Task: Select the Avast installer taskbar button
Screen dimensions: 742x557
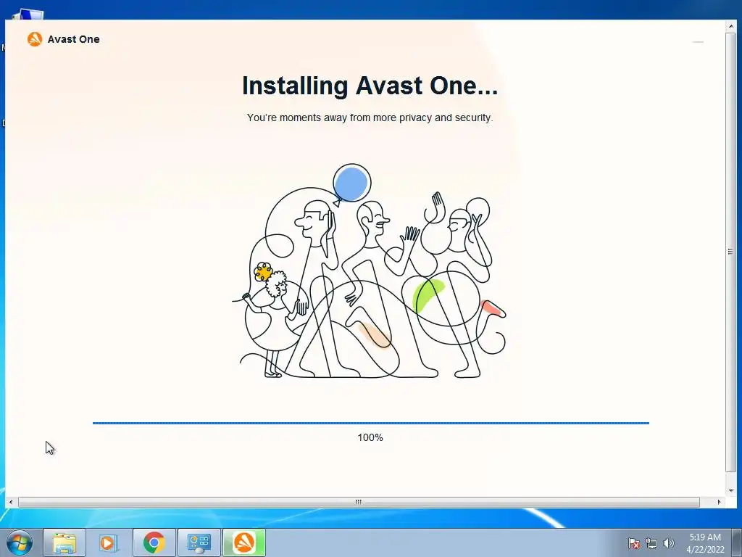Action: pos(244,542)
